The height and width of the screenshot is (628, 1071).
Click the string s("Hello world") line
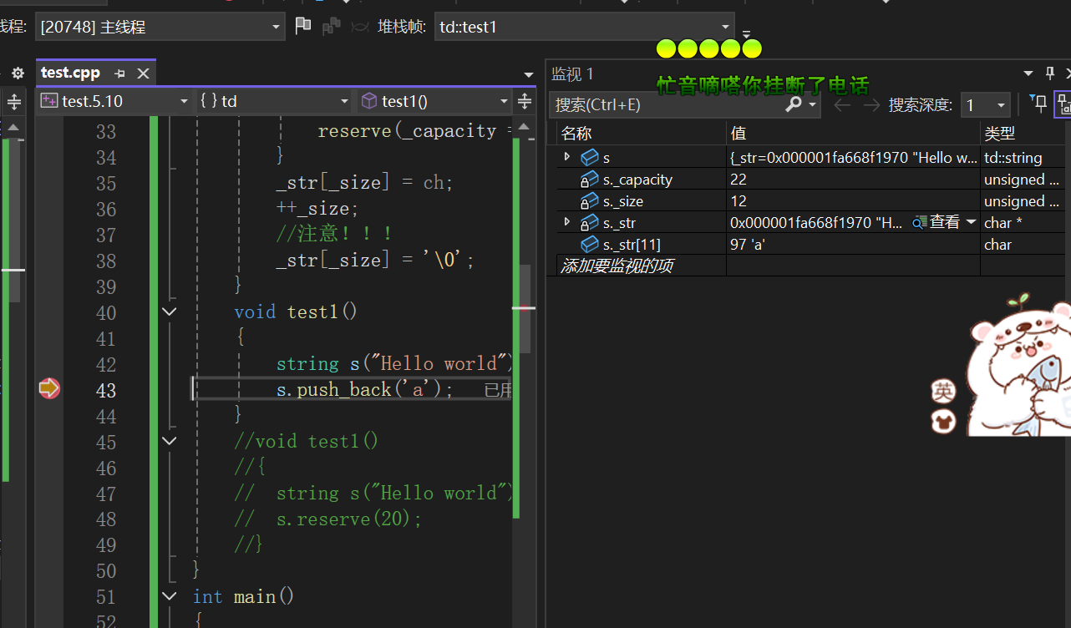393,363
